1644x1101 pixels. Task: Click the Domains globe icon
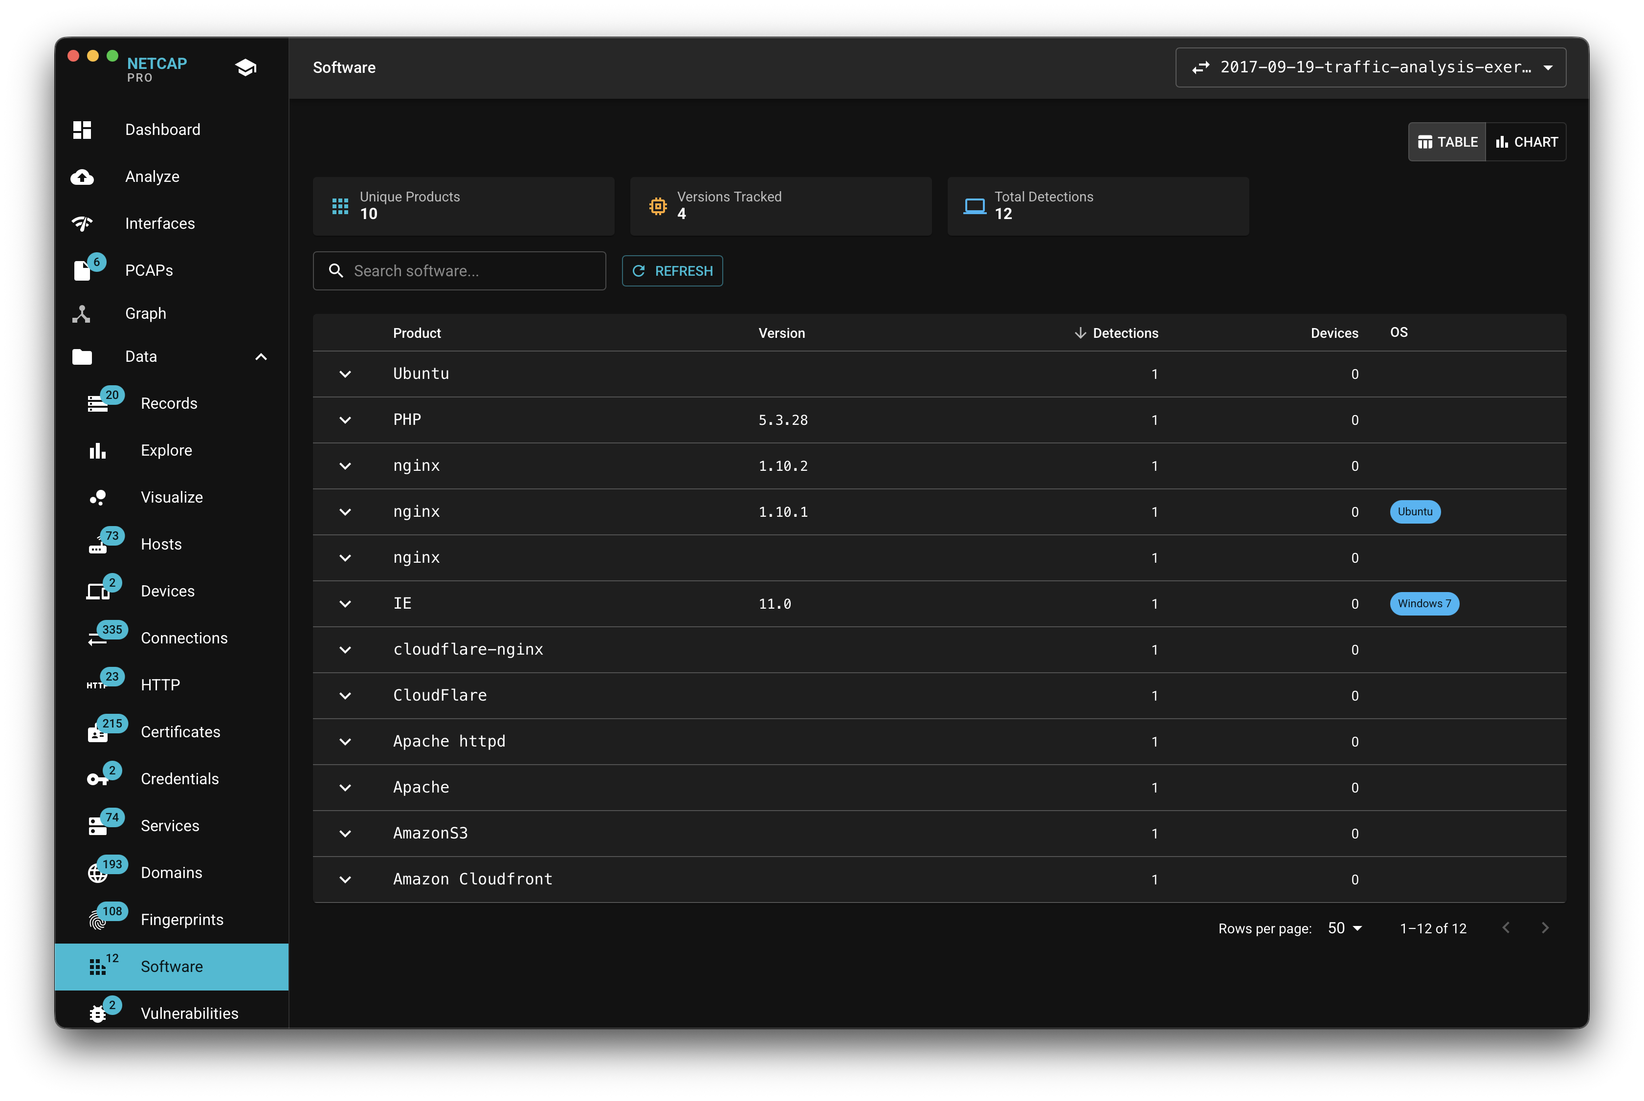(x=98, y=873)
